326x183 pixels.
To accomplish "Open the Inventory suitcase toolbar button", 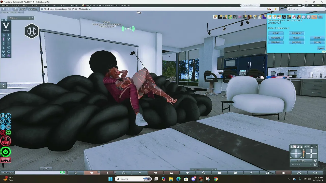I will click(x=283, y=173).
